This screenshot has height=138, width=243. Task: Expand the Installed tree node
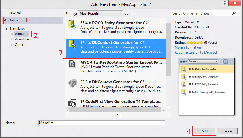(x=6, y=13)
